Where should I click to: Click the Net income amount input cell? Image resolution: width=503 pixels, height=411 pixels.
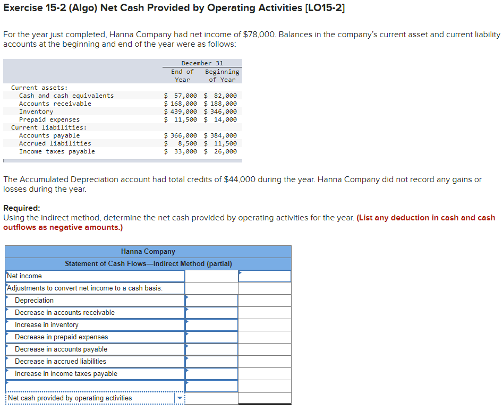(211, 276)
